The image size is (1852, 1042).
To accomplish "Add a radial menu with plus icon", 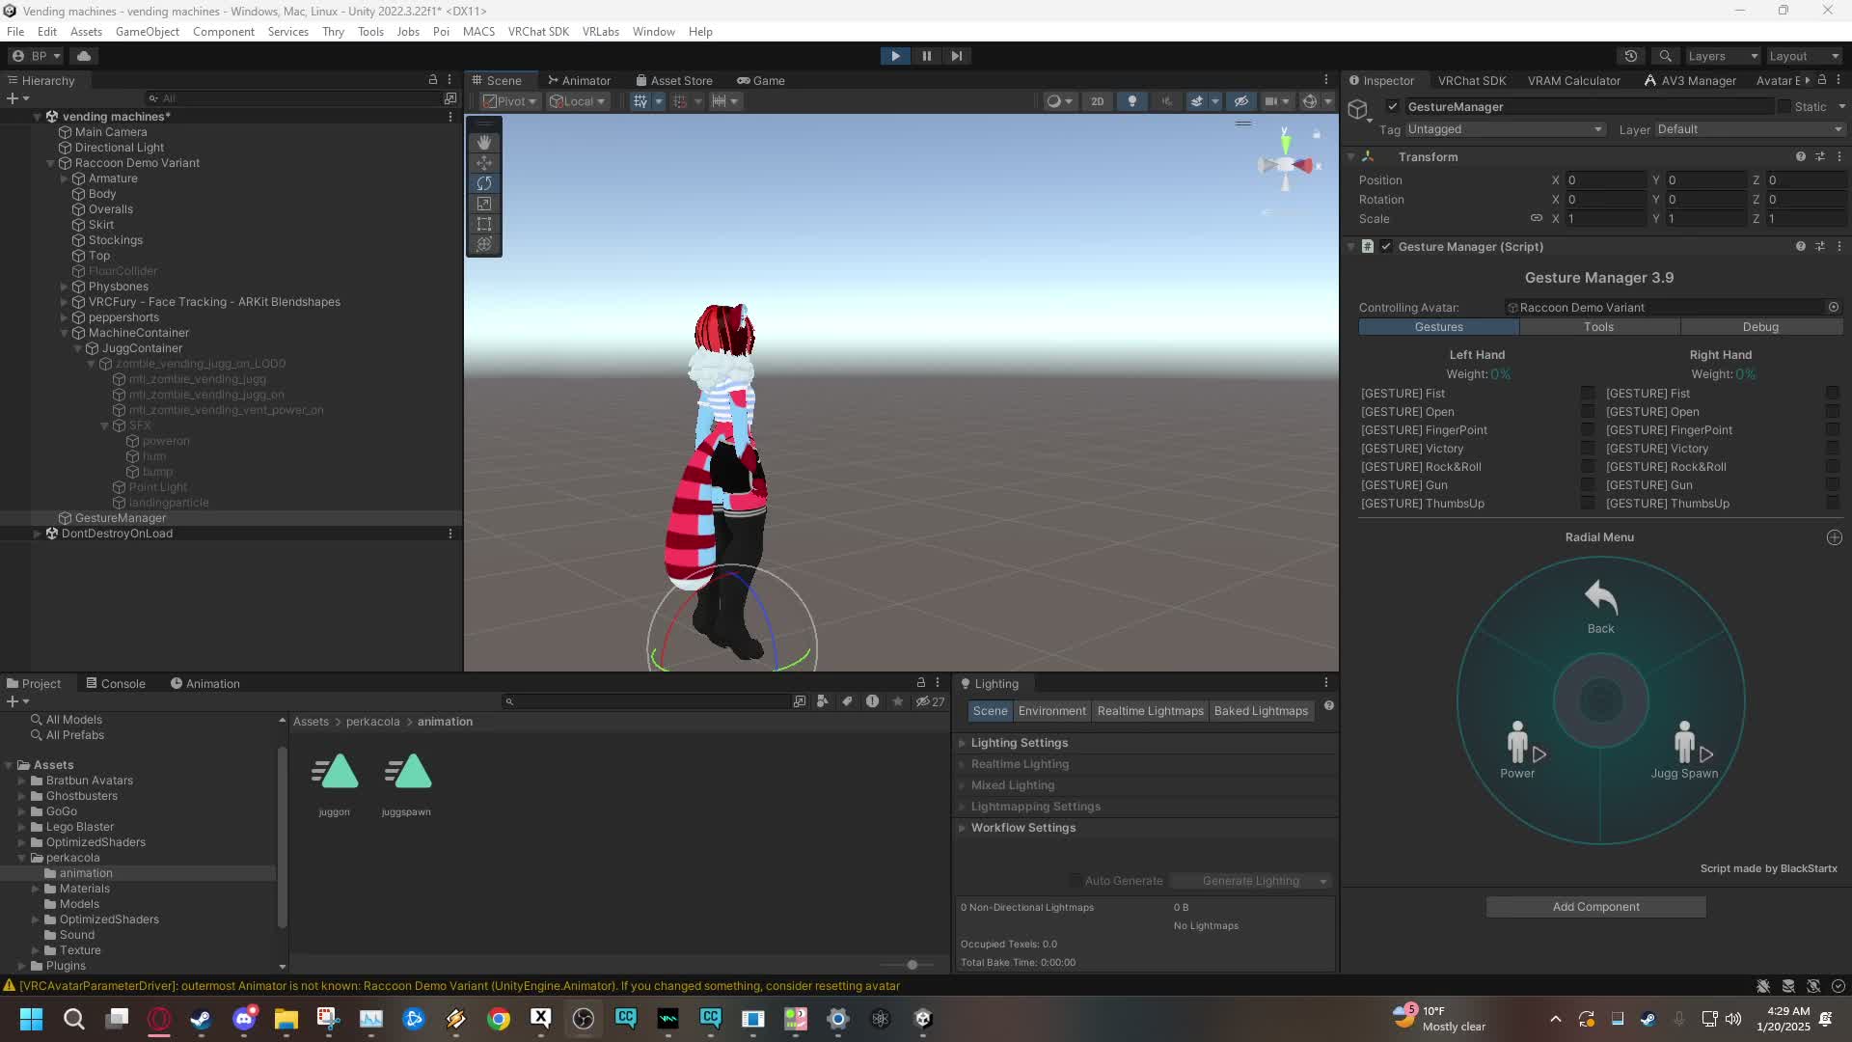I will (1834, 537).
